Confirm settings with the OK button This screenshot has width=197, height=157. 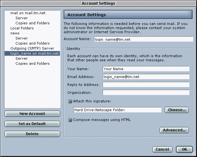tap(184, 149)
